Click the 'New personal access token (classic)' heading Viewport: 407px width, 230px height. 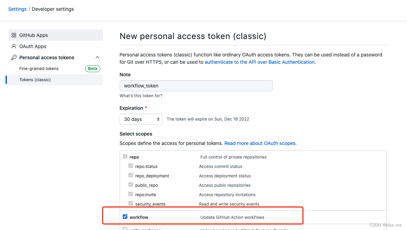click(x=193, y=36)
